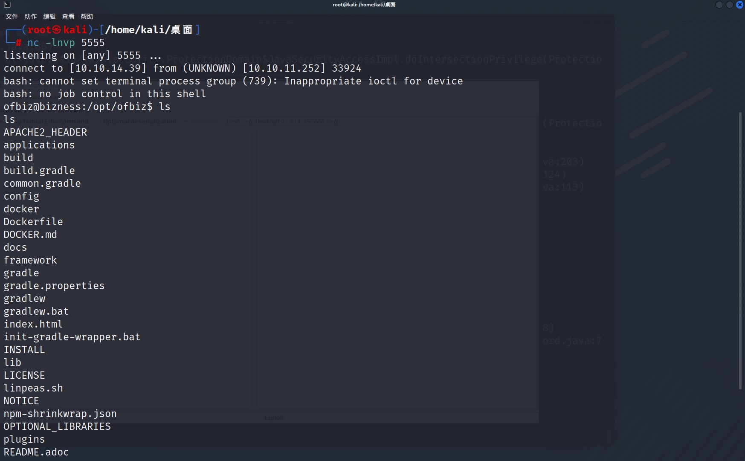Click the index.html entry
Viewport: 745px width, 461px height.
[33, 324]
